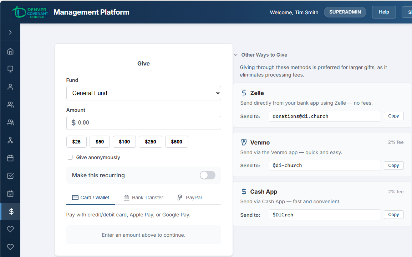Select the dollar sign giving icon in sidebar
The height and width of the screenshot is (257, 412).
coord(11,211)
